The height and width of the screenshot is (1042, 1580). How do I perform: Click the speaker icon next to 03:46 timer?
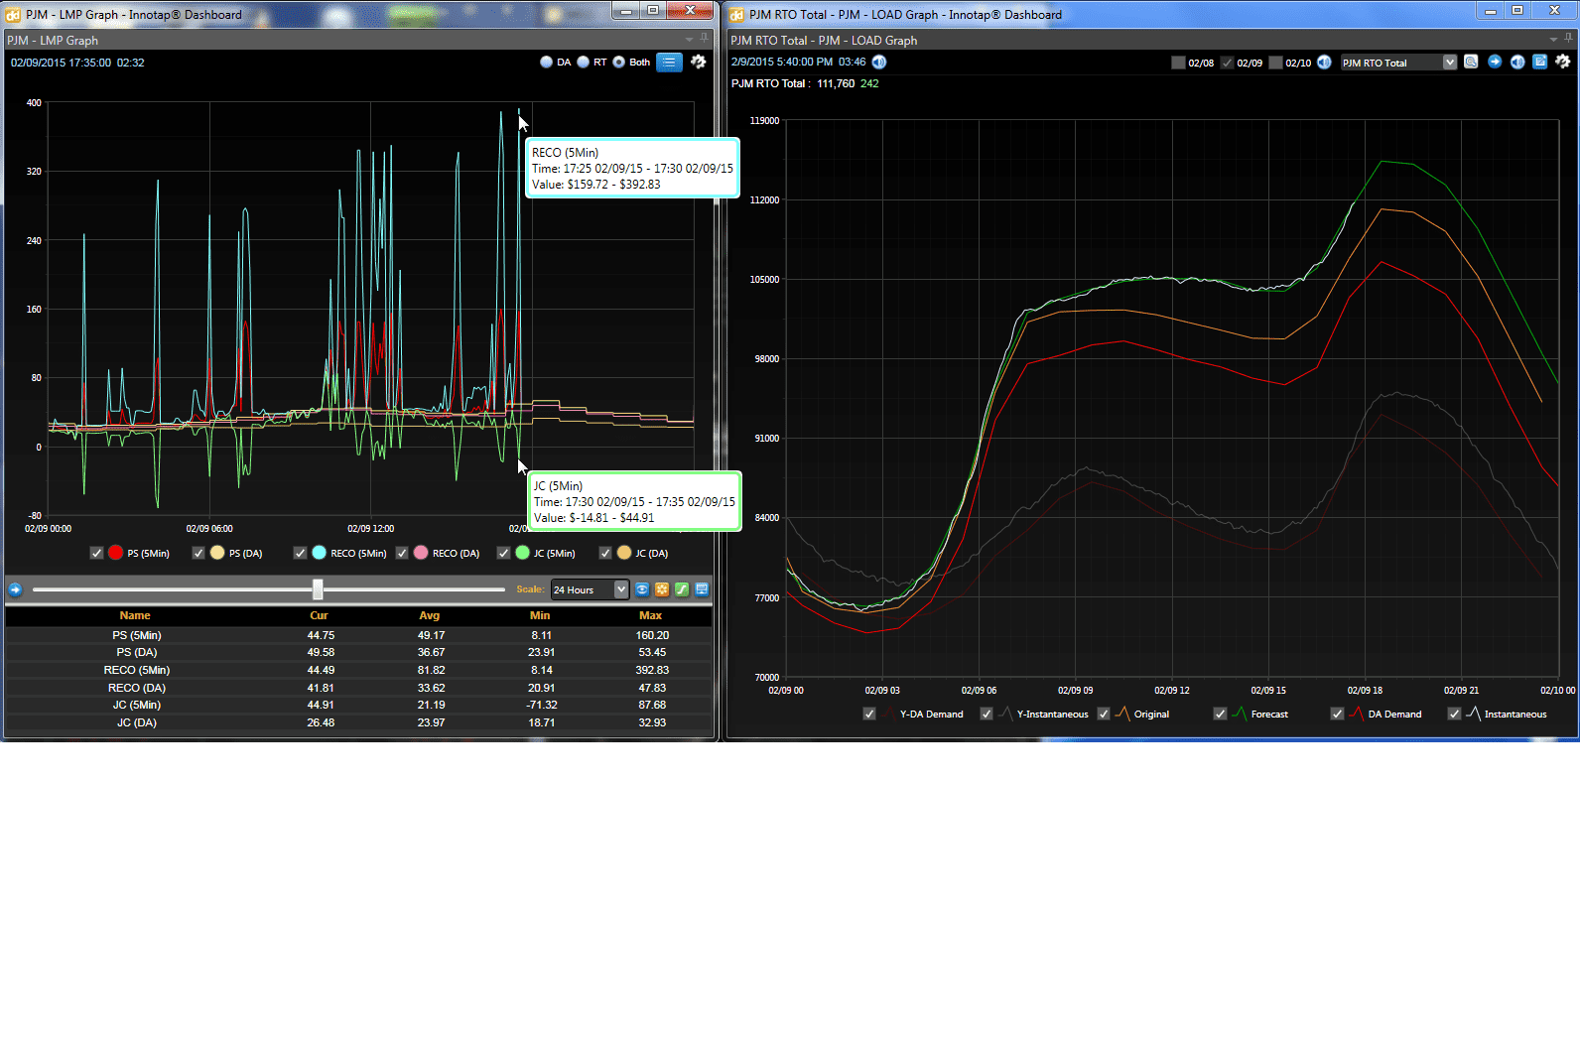[879, 62]
